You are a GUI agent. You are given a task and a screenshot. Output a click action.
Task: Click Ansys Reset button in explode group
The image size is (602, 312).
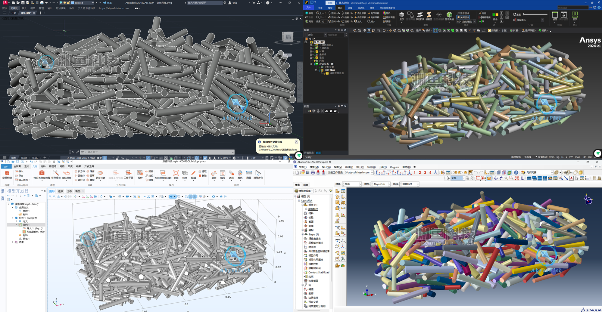point(517,14)
